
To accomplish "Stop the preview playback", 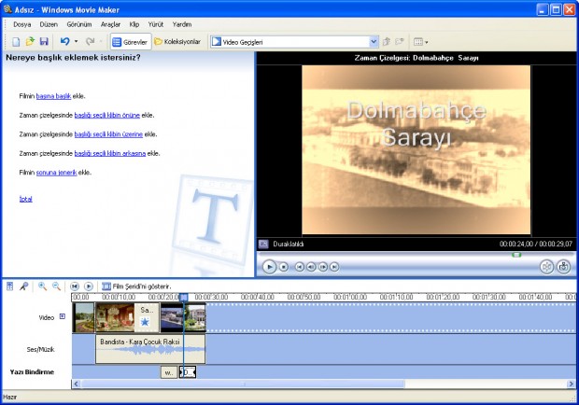I will click(x=284, y=267).
